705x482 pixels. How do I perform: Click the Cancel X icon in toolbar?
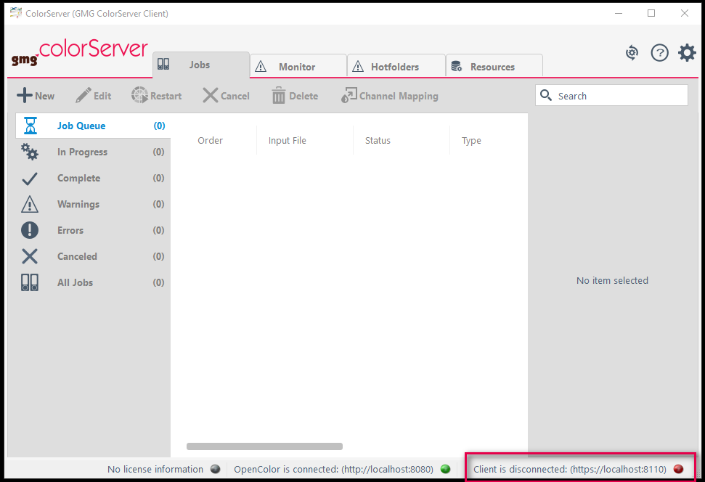[x=210, y=95]
